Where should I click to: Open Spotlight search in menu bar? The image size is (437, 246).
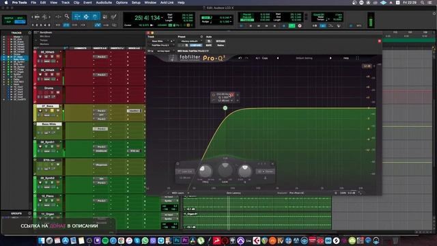click(423, 3)
